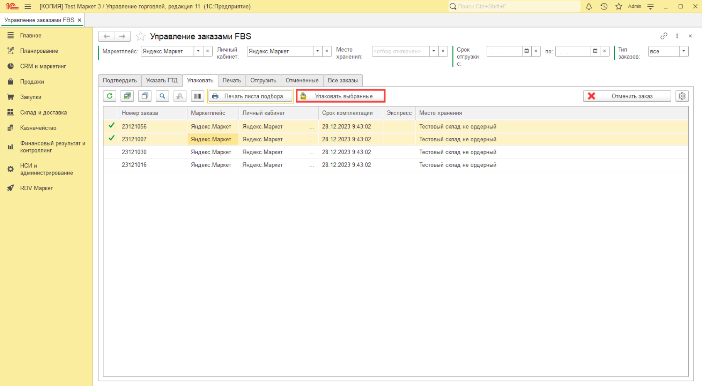This screenshot has width=702, height=386.
Task: Copy link with chain icon
Action: coord(664,36)
